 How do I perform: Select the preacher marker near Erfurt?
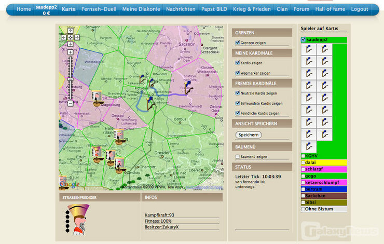tap(97, 155)
